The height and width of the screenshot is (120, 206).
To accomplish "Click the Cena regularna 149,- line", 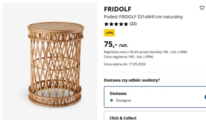I will (x=128, y=57).
